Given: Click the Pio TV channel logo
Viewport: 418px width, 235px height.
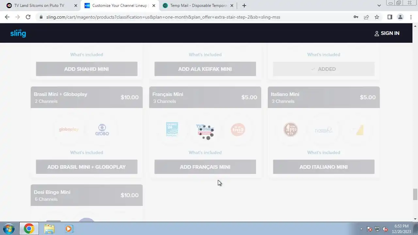Looking at the screenshot, I should click(290, 130).
